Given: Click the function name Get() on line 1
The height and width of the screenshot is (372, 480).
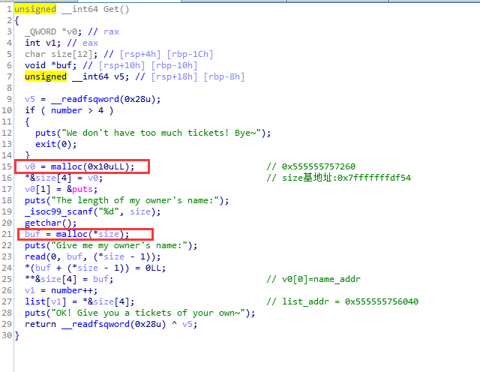Looking at the screenshot, I should (116, 9).
